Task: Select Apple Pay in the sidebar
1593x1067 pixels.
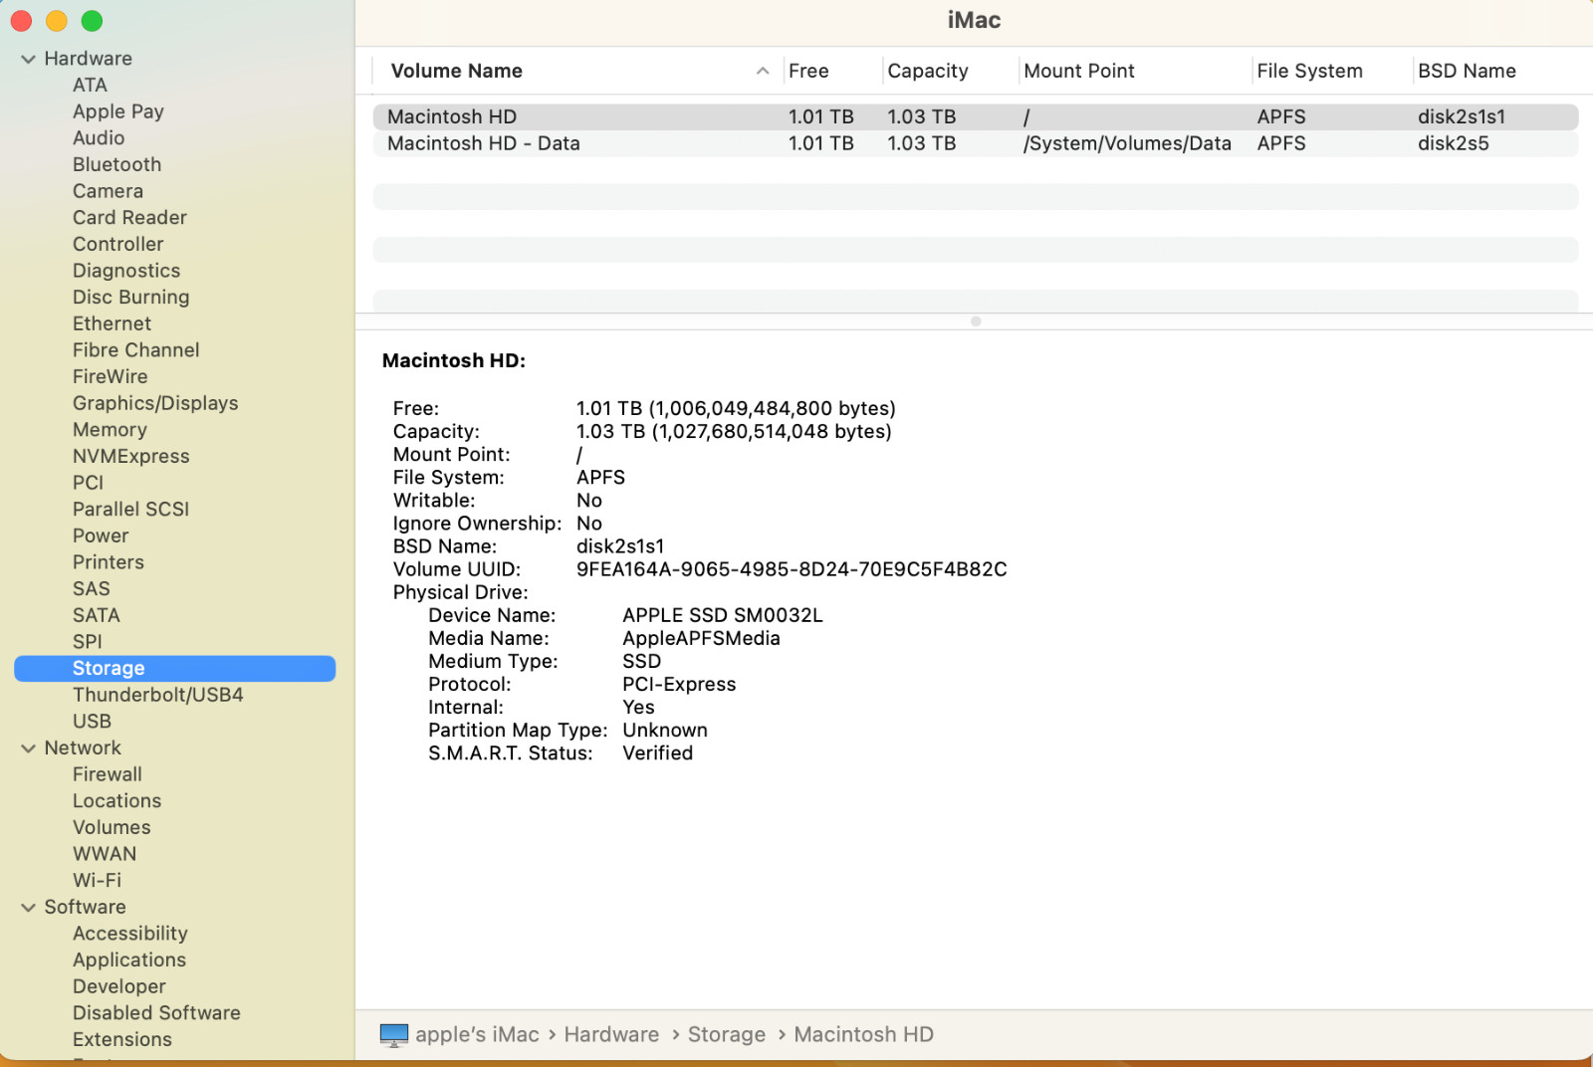Action: (118, 111)
